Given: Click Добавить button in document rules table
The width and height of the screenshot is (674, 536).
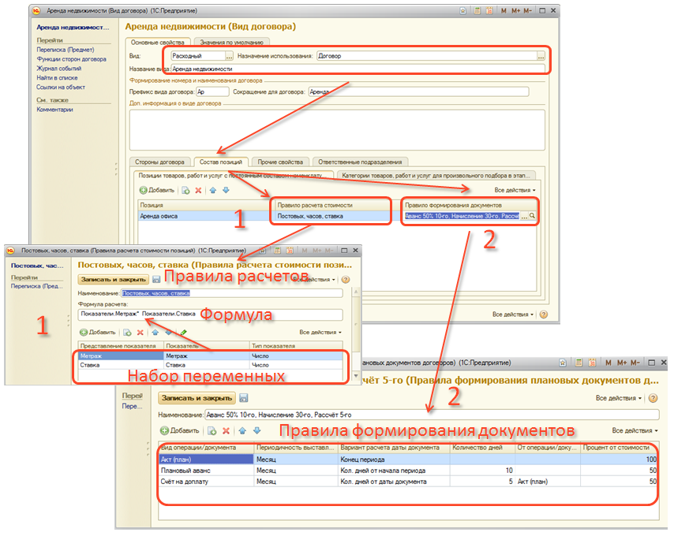Looking at the screenshot, I should (180, 431).
